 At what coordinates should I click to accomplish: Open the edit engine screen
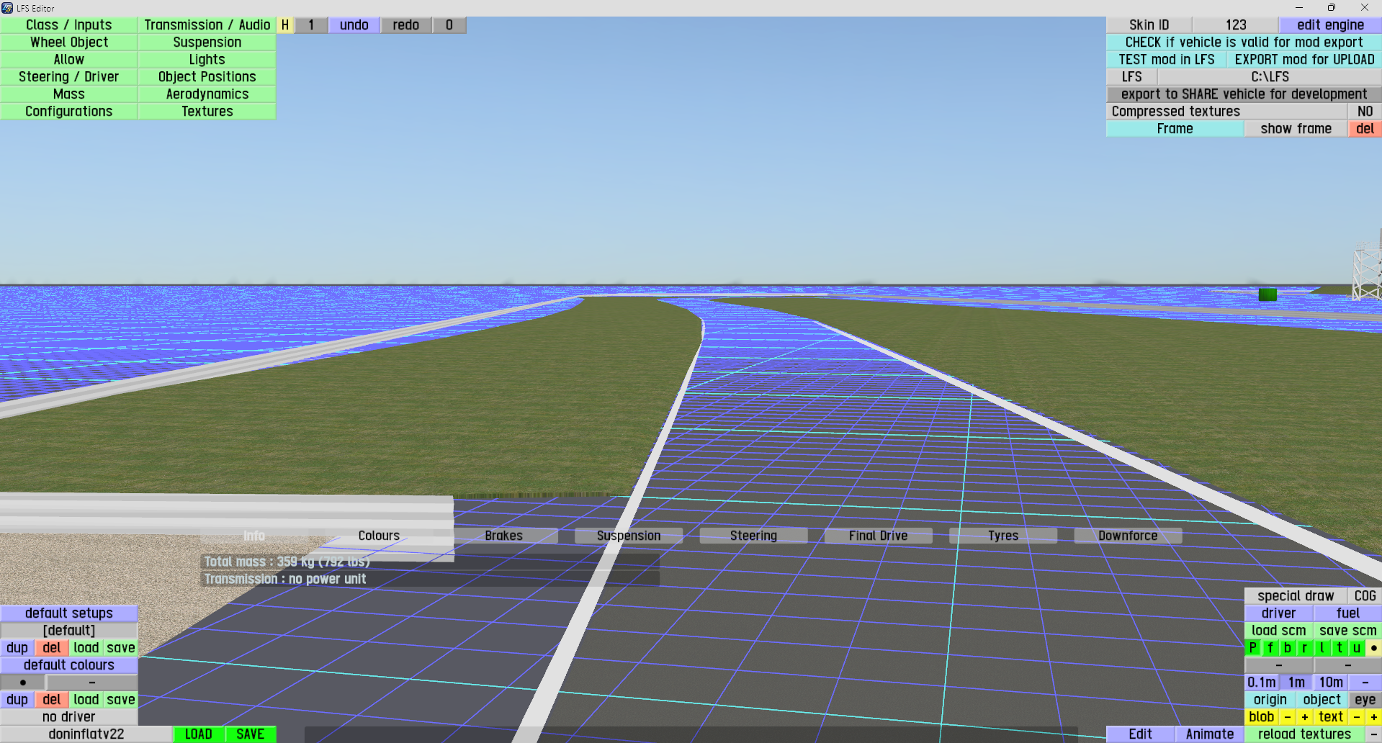[x=1331, y=25]
